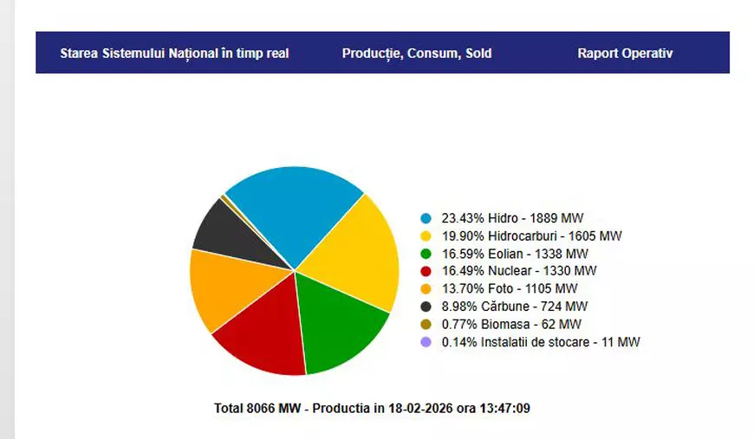Click the purple Instalatii de stocare legend dot
Screen dimensions: 754x439
coord(425,342)
